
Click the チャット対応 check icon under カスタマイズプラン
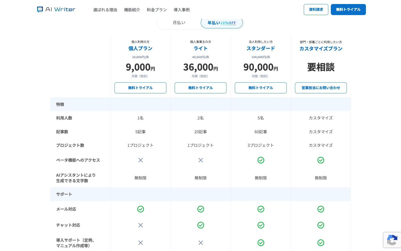[321, 225]
